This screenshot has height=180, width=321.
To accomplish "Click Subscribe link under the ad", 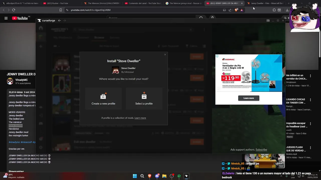I will click(x=261, y=150).
